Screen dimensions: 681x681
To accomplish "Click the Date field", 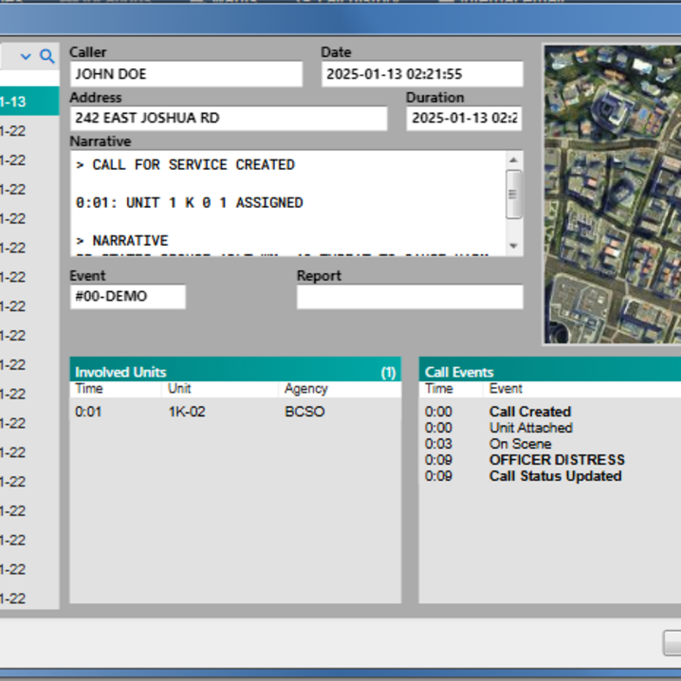I will coord(421,74).
